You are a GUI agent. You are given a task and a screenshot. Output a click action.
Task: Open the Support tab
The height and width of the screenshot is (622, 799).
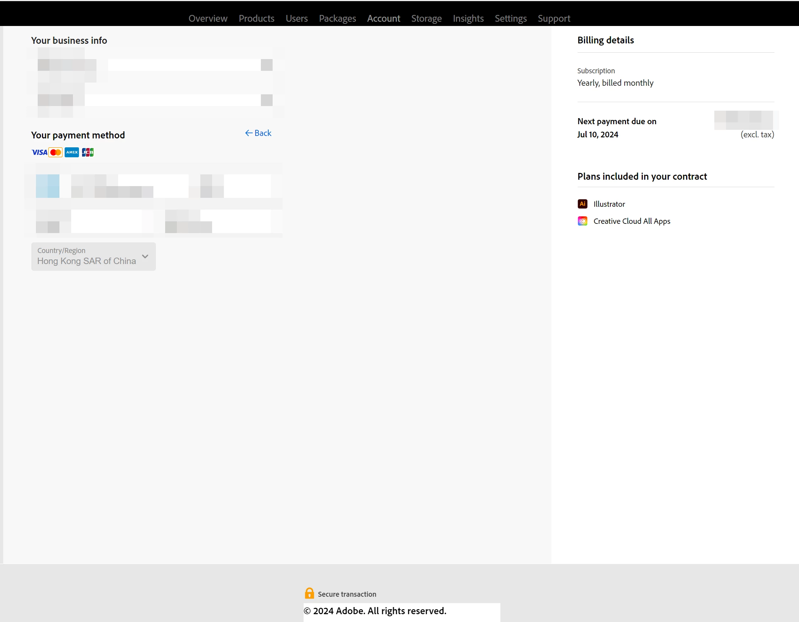pos(554,19)
